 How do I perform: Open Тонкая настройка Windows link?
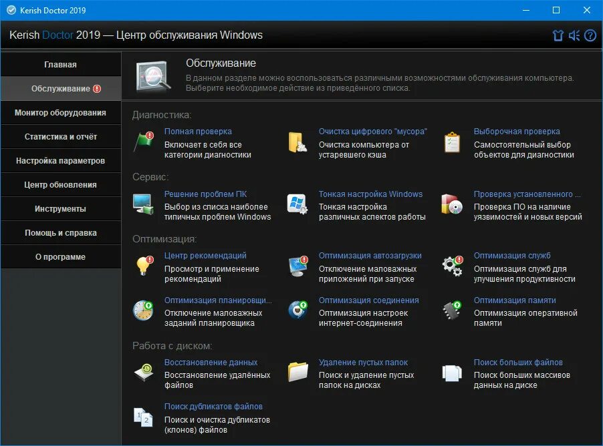[370, 194]
